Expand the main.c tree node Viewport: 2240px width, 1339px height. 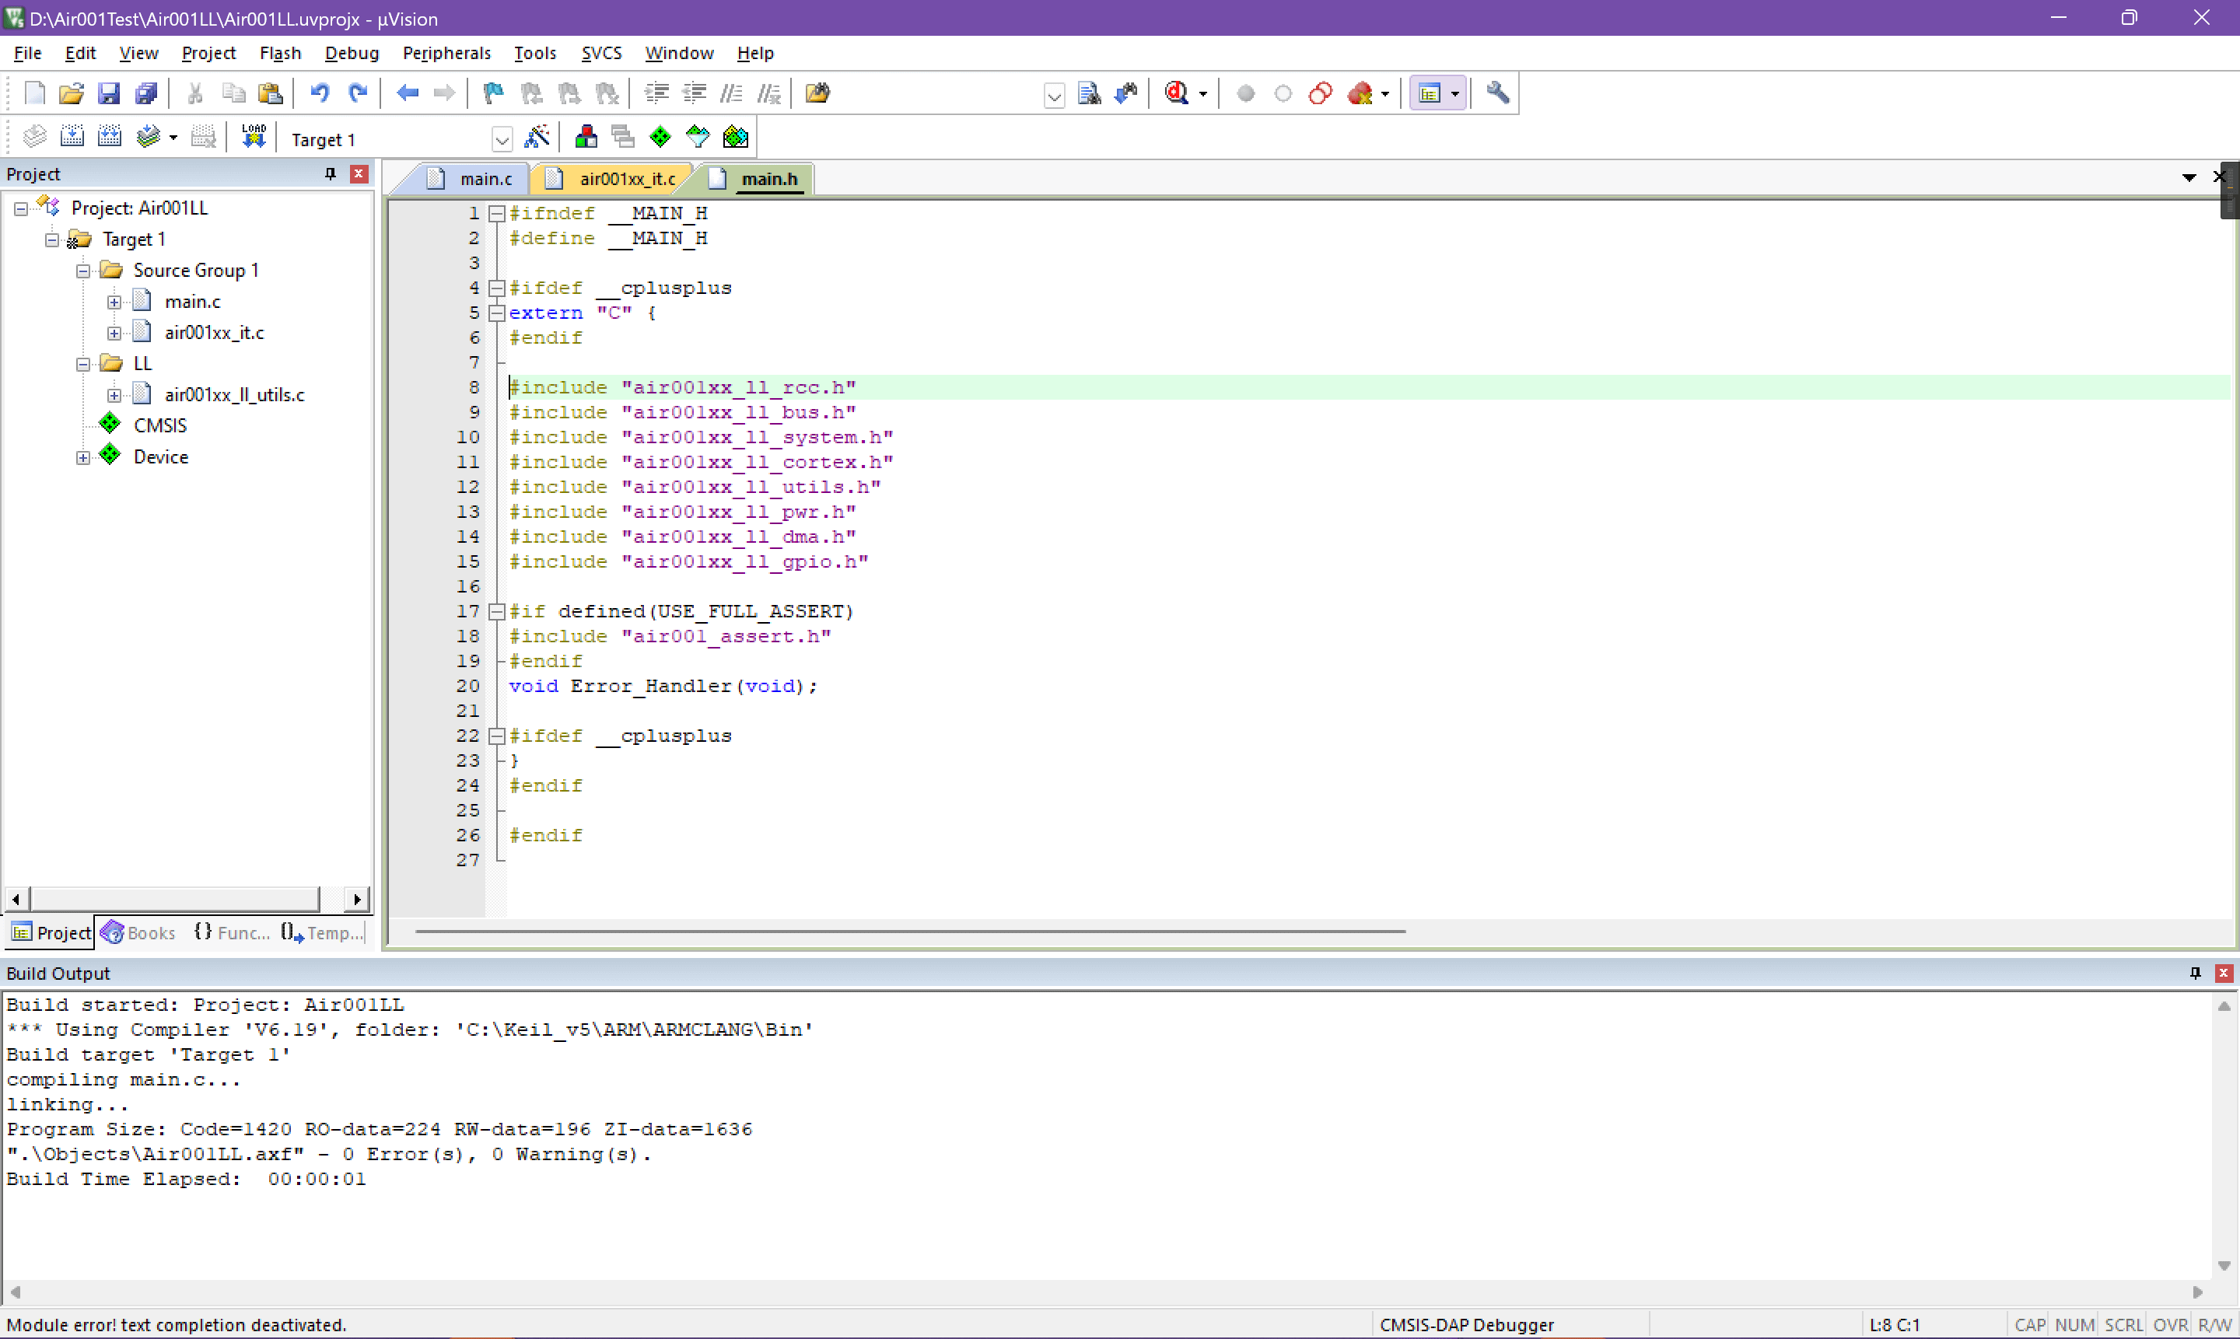pyautogui.click(x=114, y=302)
